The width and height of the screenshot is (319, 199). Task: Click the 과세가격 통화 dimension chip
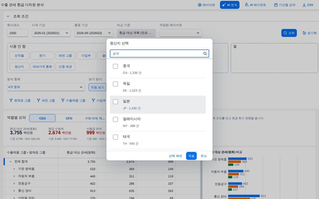click(x=43, y=67)
